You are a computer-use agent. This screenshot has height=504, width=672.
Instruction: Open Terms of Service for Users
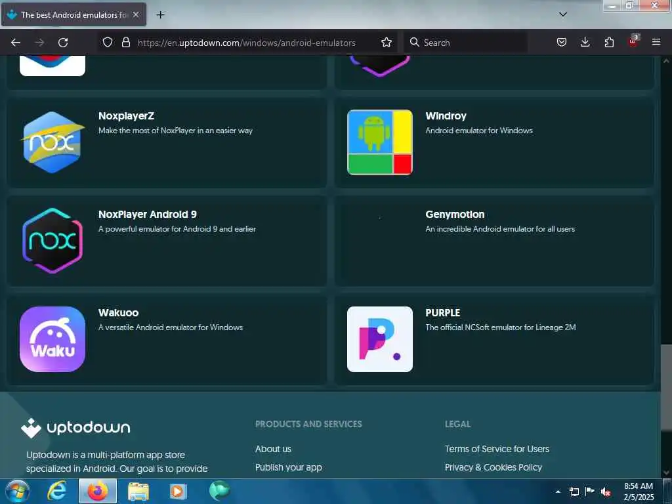point(497,449)
